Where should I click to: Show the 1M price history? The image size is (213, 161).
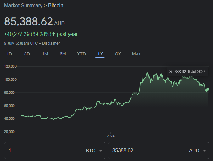pos(45,54)
